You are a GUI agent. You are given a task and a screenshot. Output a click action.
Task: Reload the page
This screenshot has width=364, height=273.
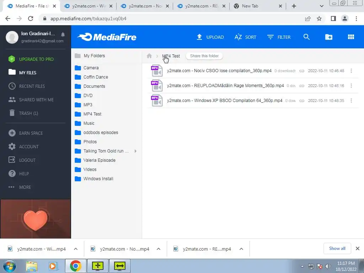click(x=31, y=18)
